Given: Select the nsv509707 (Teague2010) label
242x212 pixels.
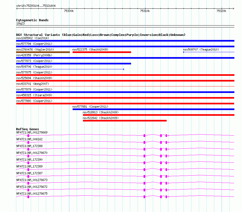Looking at the screenshot, I should [x=201, y=49].
